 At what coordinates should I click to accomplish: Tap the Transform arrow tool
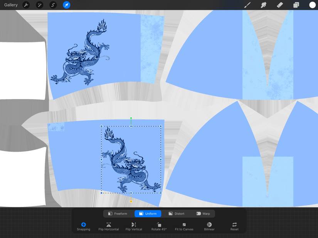tap(67, 5)
